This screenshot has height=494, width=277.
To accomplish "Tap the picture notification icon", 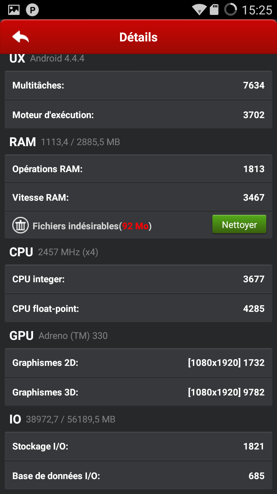I will pyautogui.click(x=14, y=10).
